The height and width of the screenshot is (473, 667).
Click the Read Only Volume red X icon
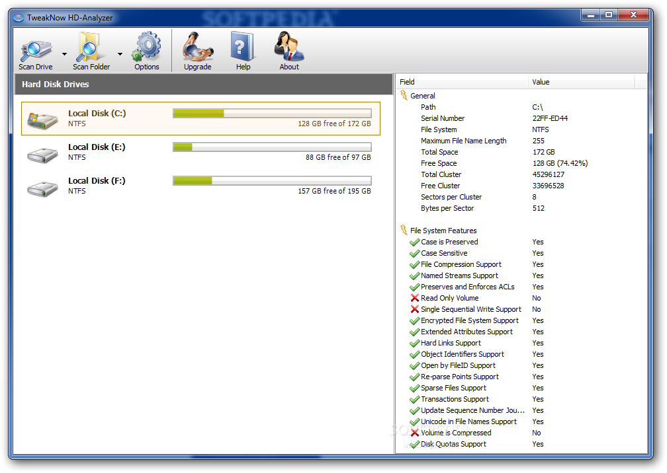(415, 298)
